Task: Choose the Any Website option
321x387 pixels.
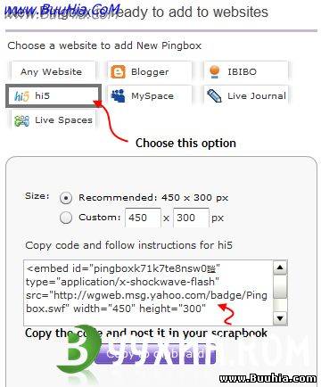Action: pos(52,71)
